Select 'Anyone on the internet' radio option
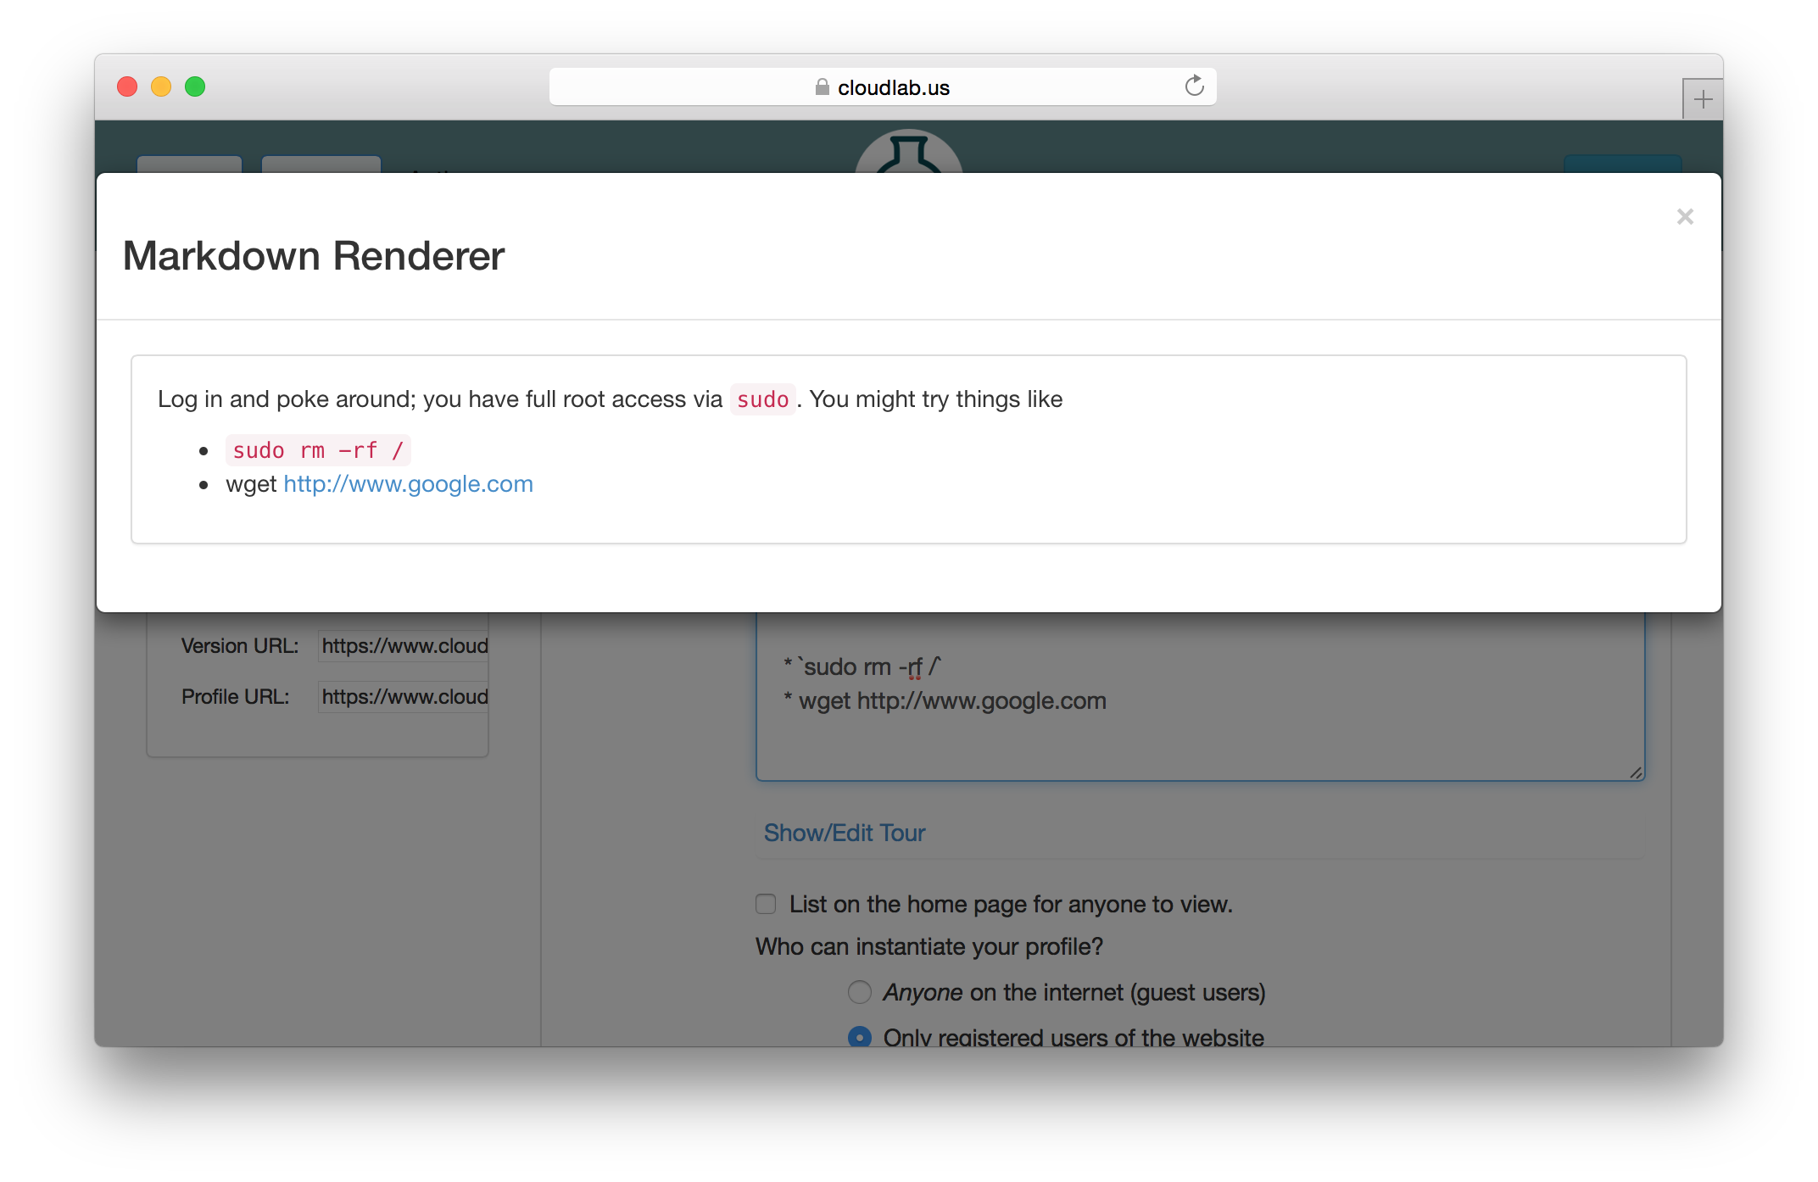This screenshot has height=1182, width=1818. [860, 992]
